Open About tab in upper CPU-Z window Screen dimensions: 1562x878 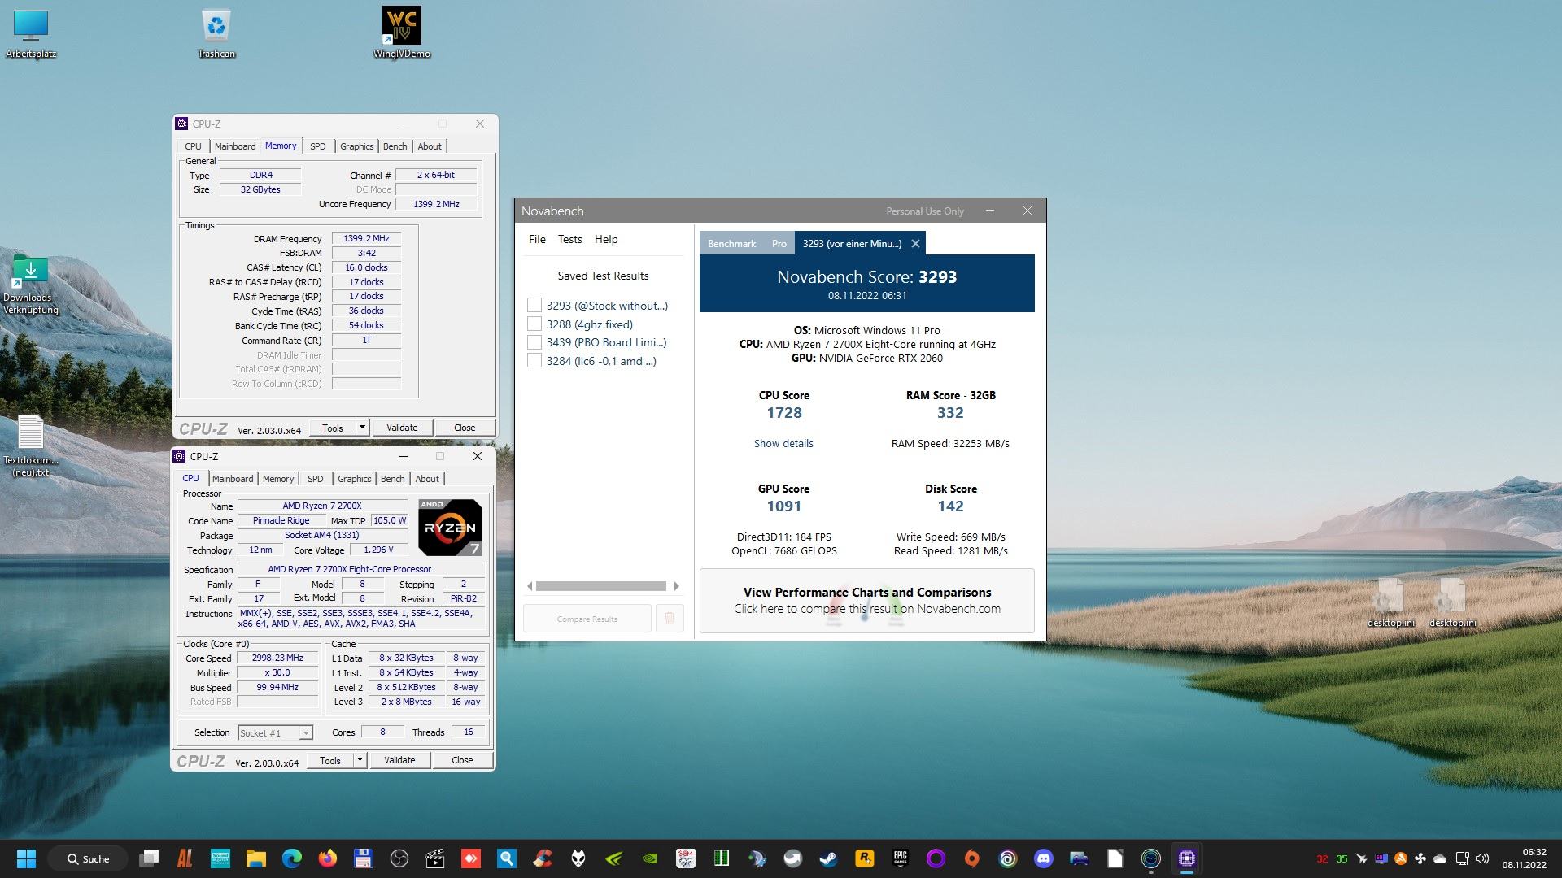coord(430,146)
